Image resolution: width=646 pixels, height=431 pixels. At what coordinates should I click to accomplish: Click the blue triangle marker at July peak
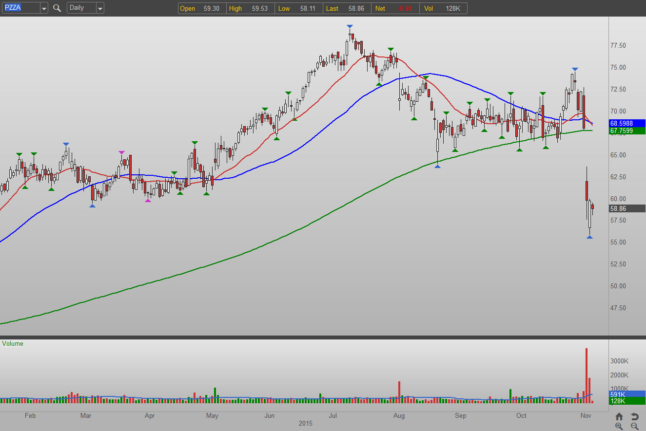point(350,26)
